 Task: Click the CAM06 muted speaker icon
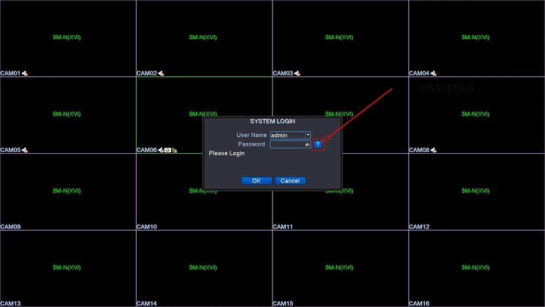point(161,150)
